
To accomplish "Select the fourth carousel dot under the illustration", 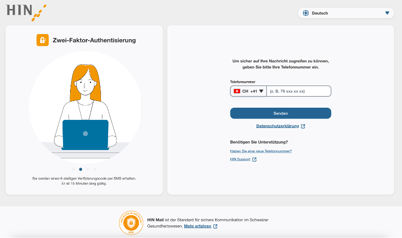I will [95, 169].
